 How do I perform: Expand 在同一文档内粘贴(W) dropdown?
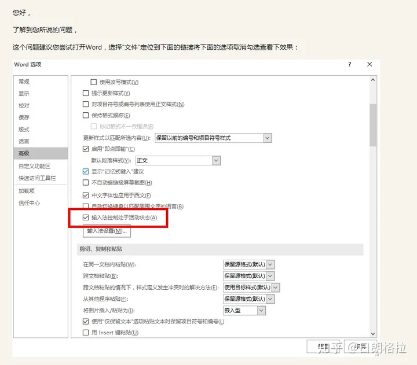270,264
